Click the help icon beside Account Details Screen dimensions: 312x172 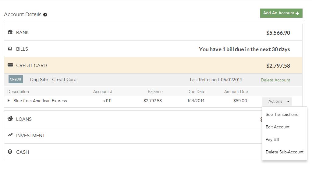(x=45, y=15)
